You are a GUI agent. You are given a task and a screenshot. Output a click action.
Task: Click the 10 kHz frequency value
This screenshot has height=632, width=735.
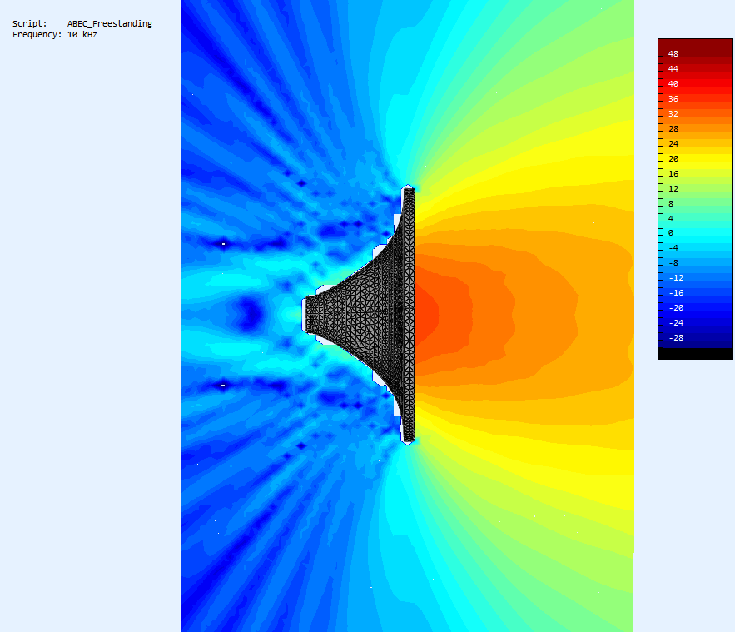(x=82, y=35)
